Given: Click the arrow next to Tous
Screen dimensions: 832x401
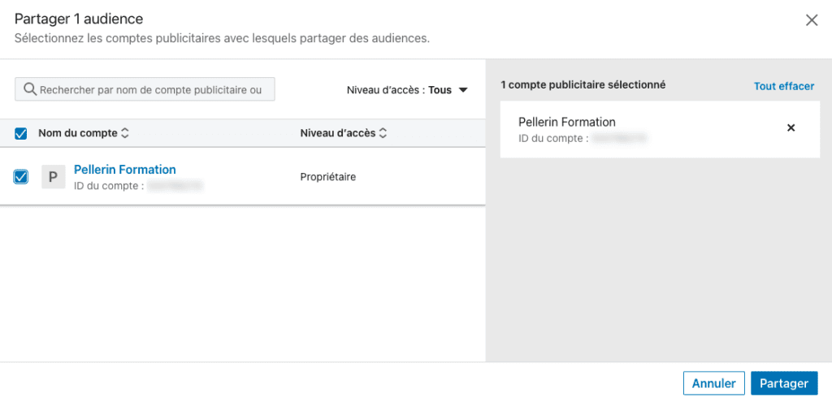Looking at the screenshot, I should (x=463, y=90).
